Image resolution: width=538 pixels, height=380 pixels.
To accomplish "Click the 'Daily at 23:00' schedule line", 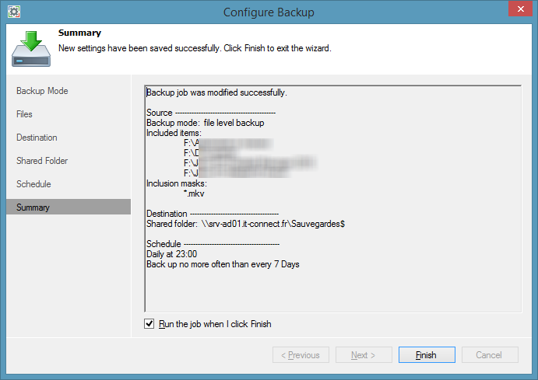I will coord(171,254).
